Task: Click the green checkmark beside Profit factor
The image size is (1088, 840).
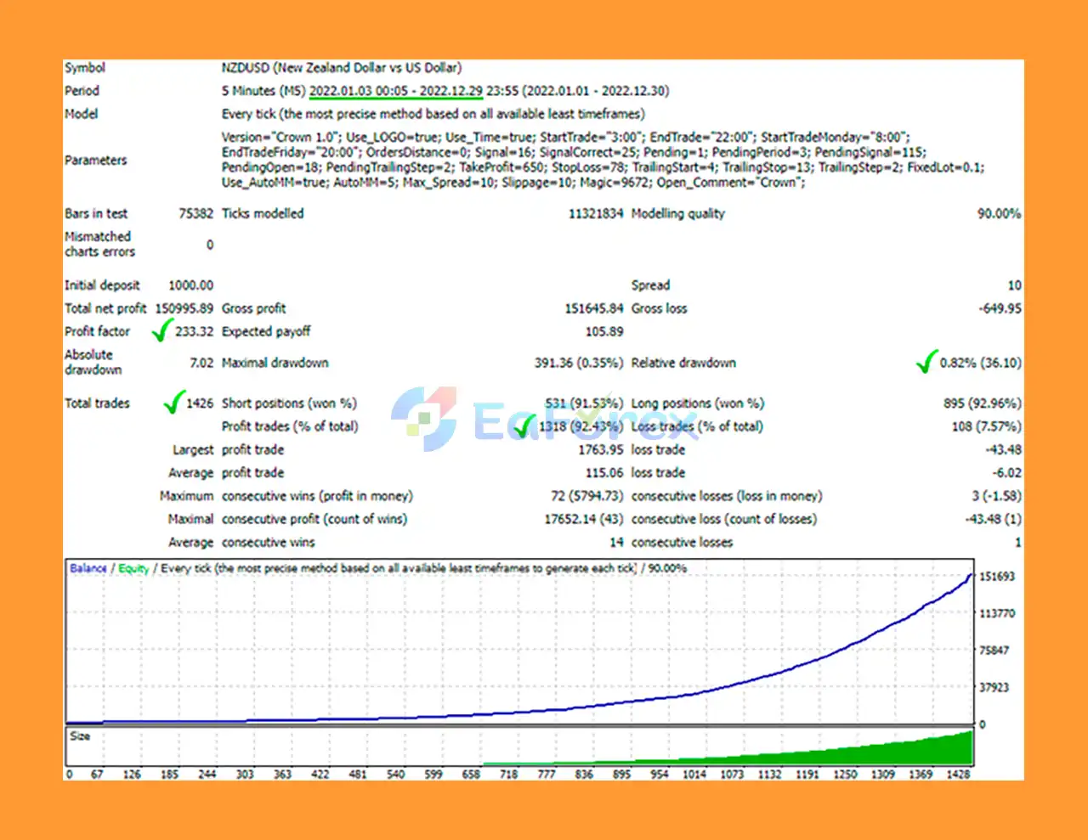Action: [161, 330]
